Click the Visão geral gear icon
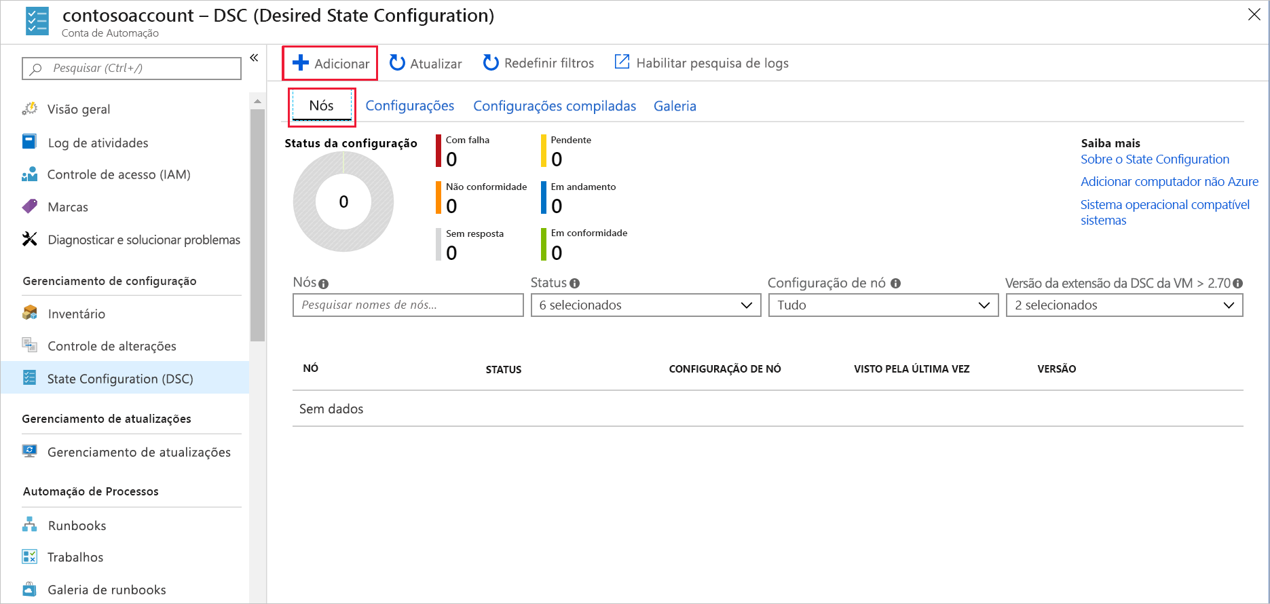 30,109
